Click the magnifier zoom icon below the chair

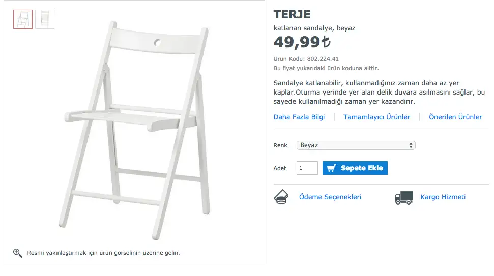point(18,253)
